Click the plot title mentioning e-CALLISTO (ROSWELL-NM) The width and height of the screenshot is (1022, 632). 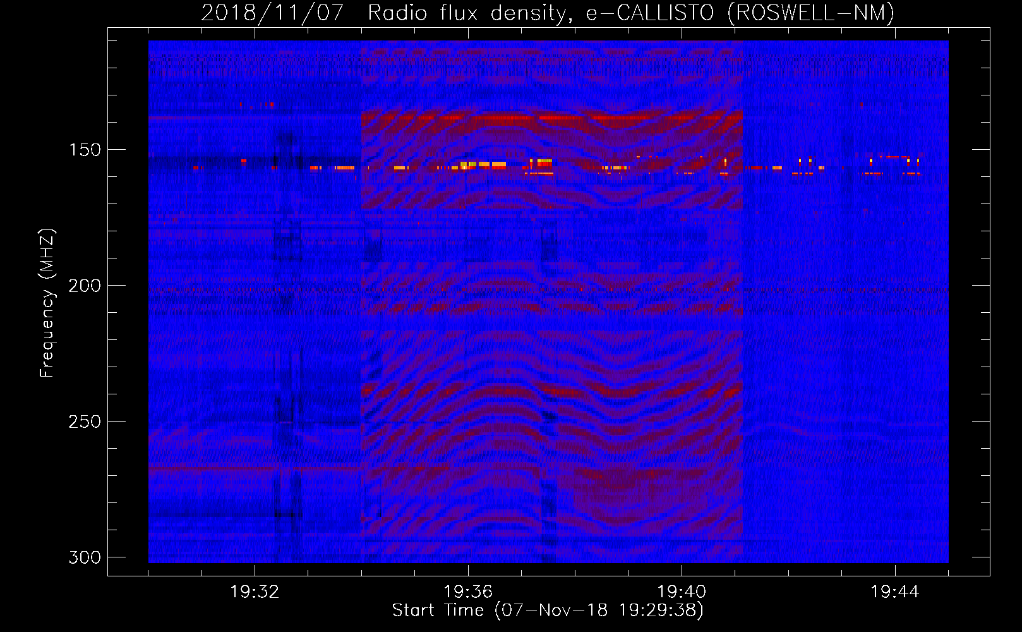(548, 13)
